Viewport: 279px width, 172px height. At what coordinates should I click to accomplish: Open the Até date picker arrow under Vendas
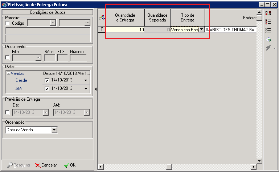86,89
